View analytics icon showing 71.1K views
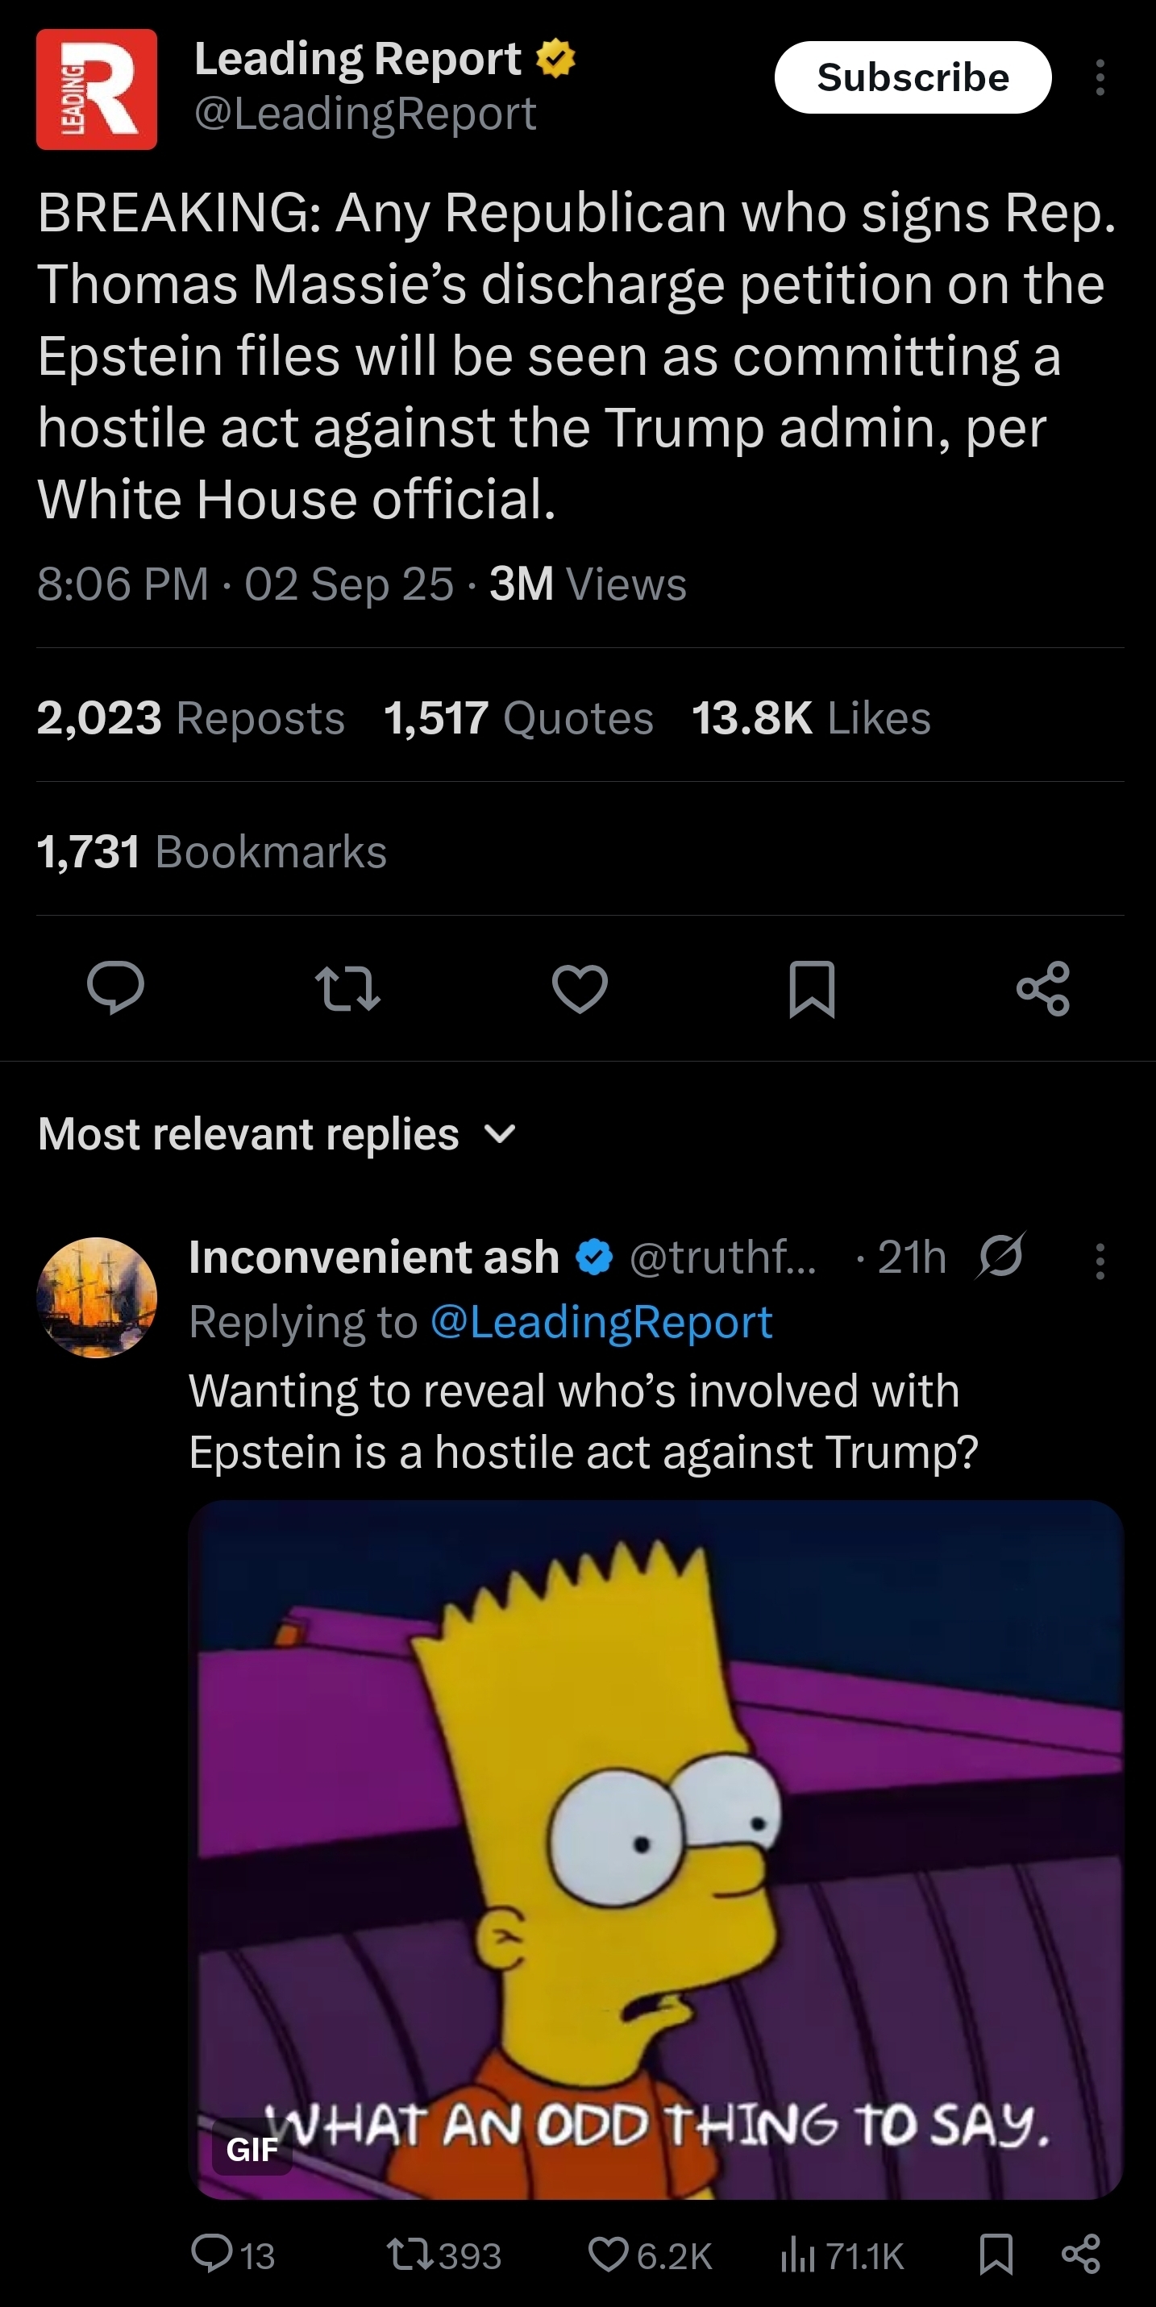 point(842,2255)
